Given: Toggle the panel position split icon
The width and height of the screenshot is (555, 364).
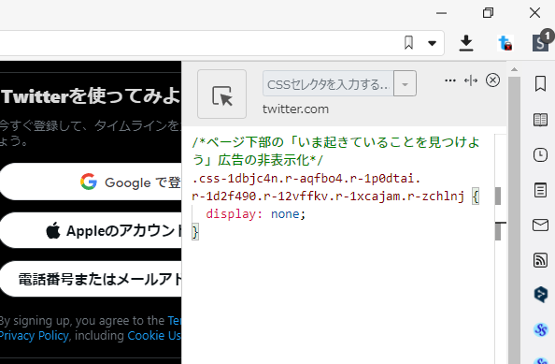Looking at the screenshot, I should pos(471,80).
